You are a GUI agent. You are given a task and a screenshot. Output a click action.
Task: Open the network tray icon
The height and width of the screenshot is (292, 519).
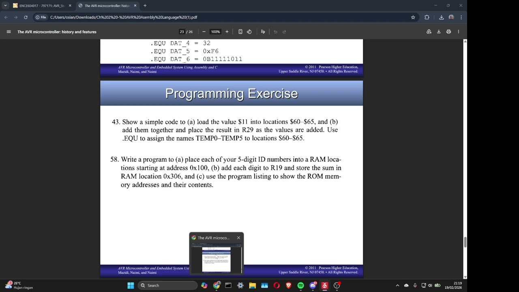tap(424, 286)
